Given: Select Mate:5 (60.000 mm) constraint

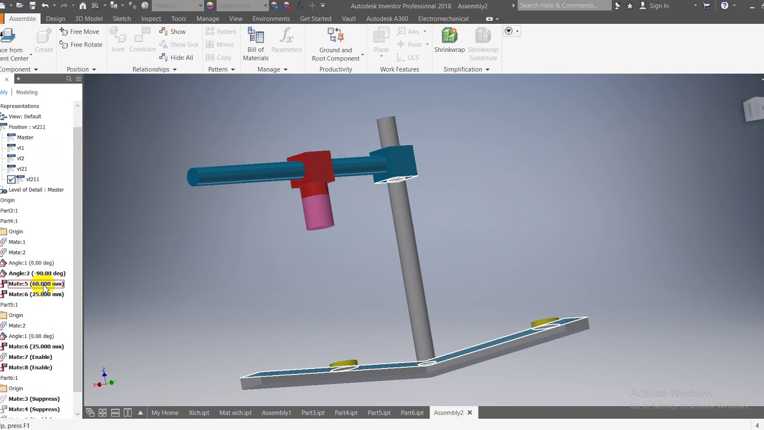Looking at the screenshot, I should pyautogui.click(x=36, y=284).
